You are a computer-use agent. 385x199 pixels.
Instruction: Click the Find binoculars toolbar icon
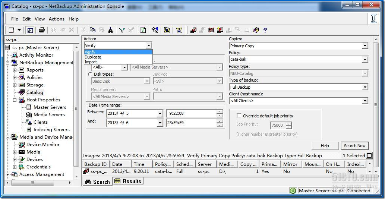(x=110, y=30)
